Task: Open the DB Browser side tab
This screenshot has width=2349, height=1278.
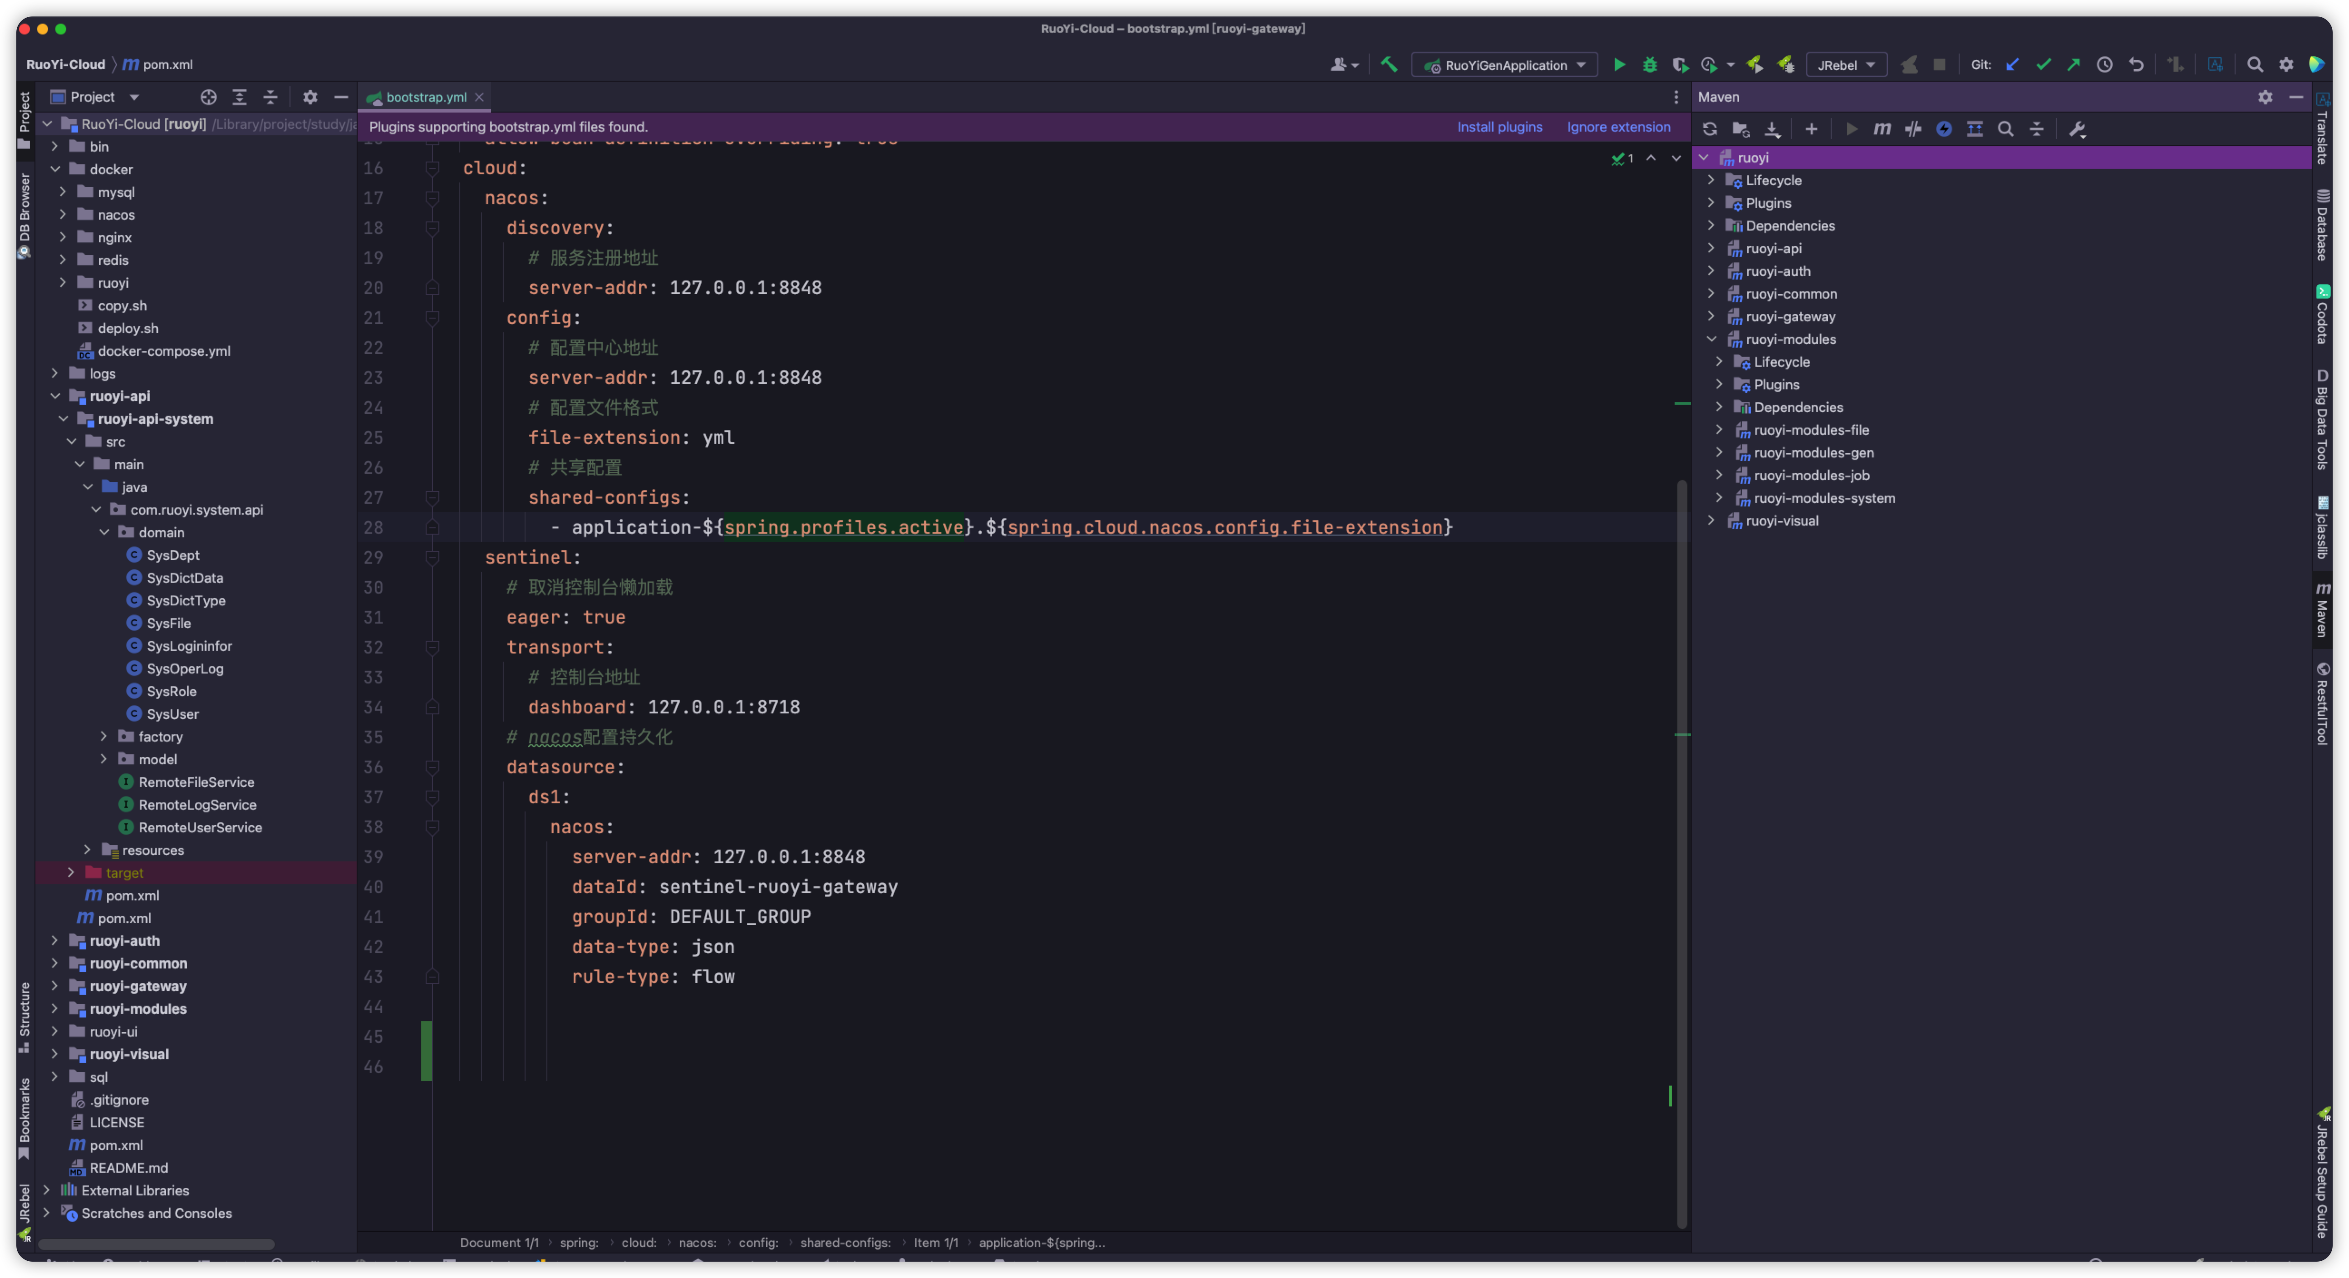Action: (x=25, y=215)
